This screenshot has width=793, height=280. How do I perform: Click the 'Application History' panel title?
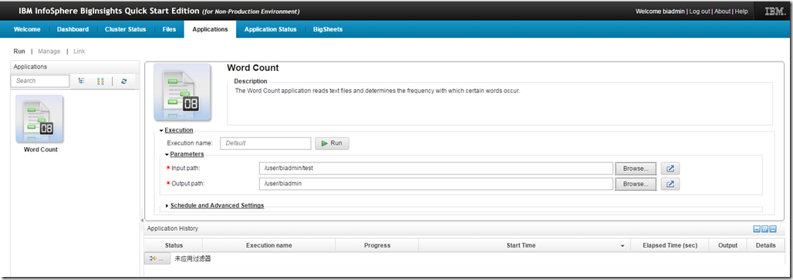(173, 229)
